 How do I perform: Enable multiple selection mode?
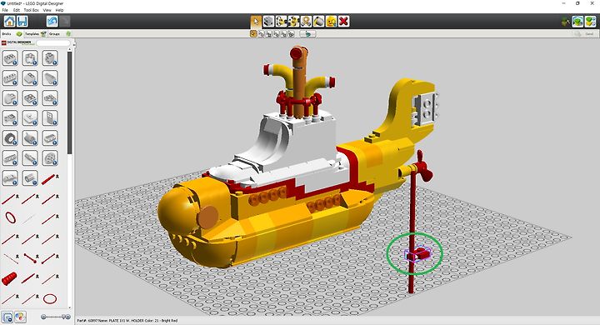[x=261, y=33]
